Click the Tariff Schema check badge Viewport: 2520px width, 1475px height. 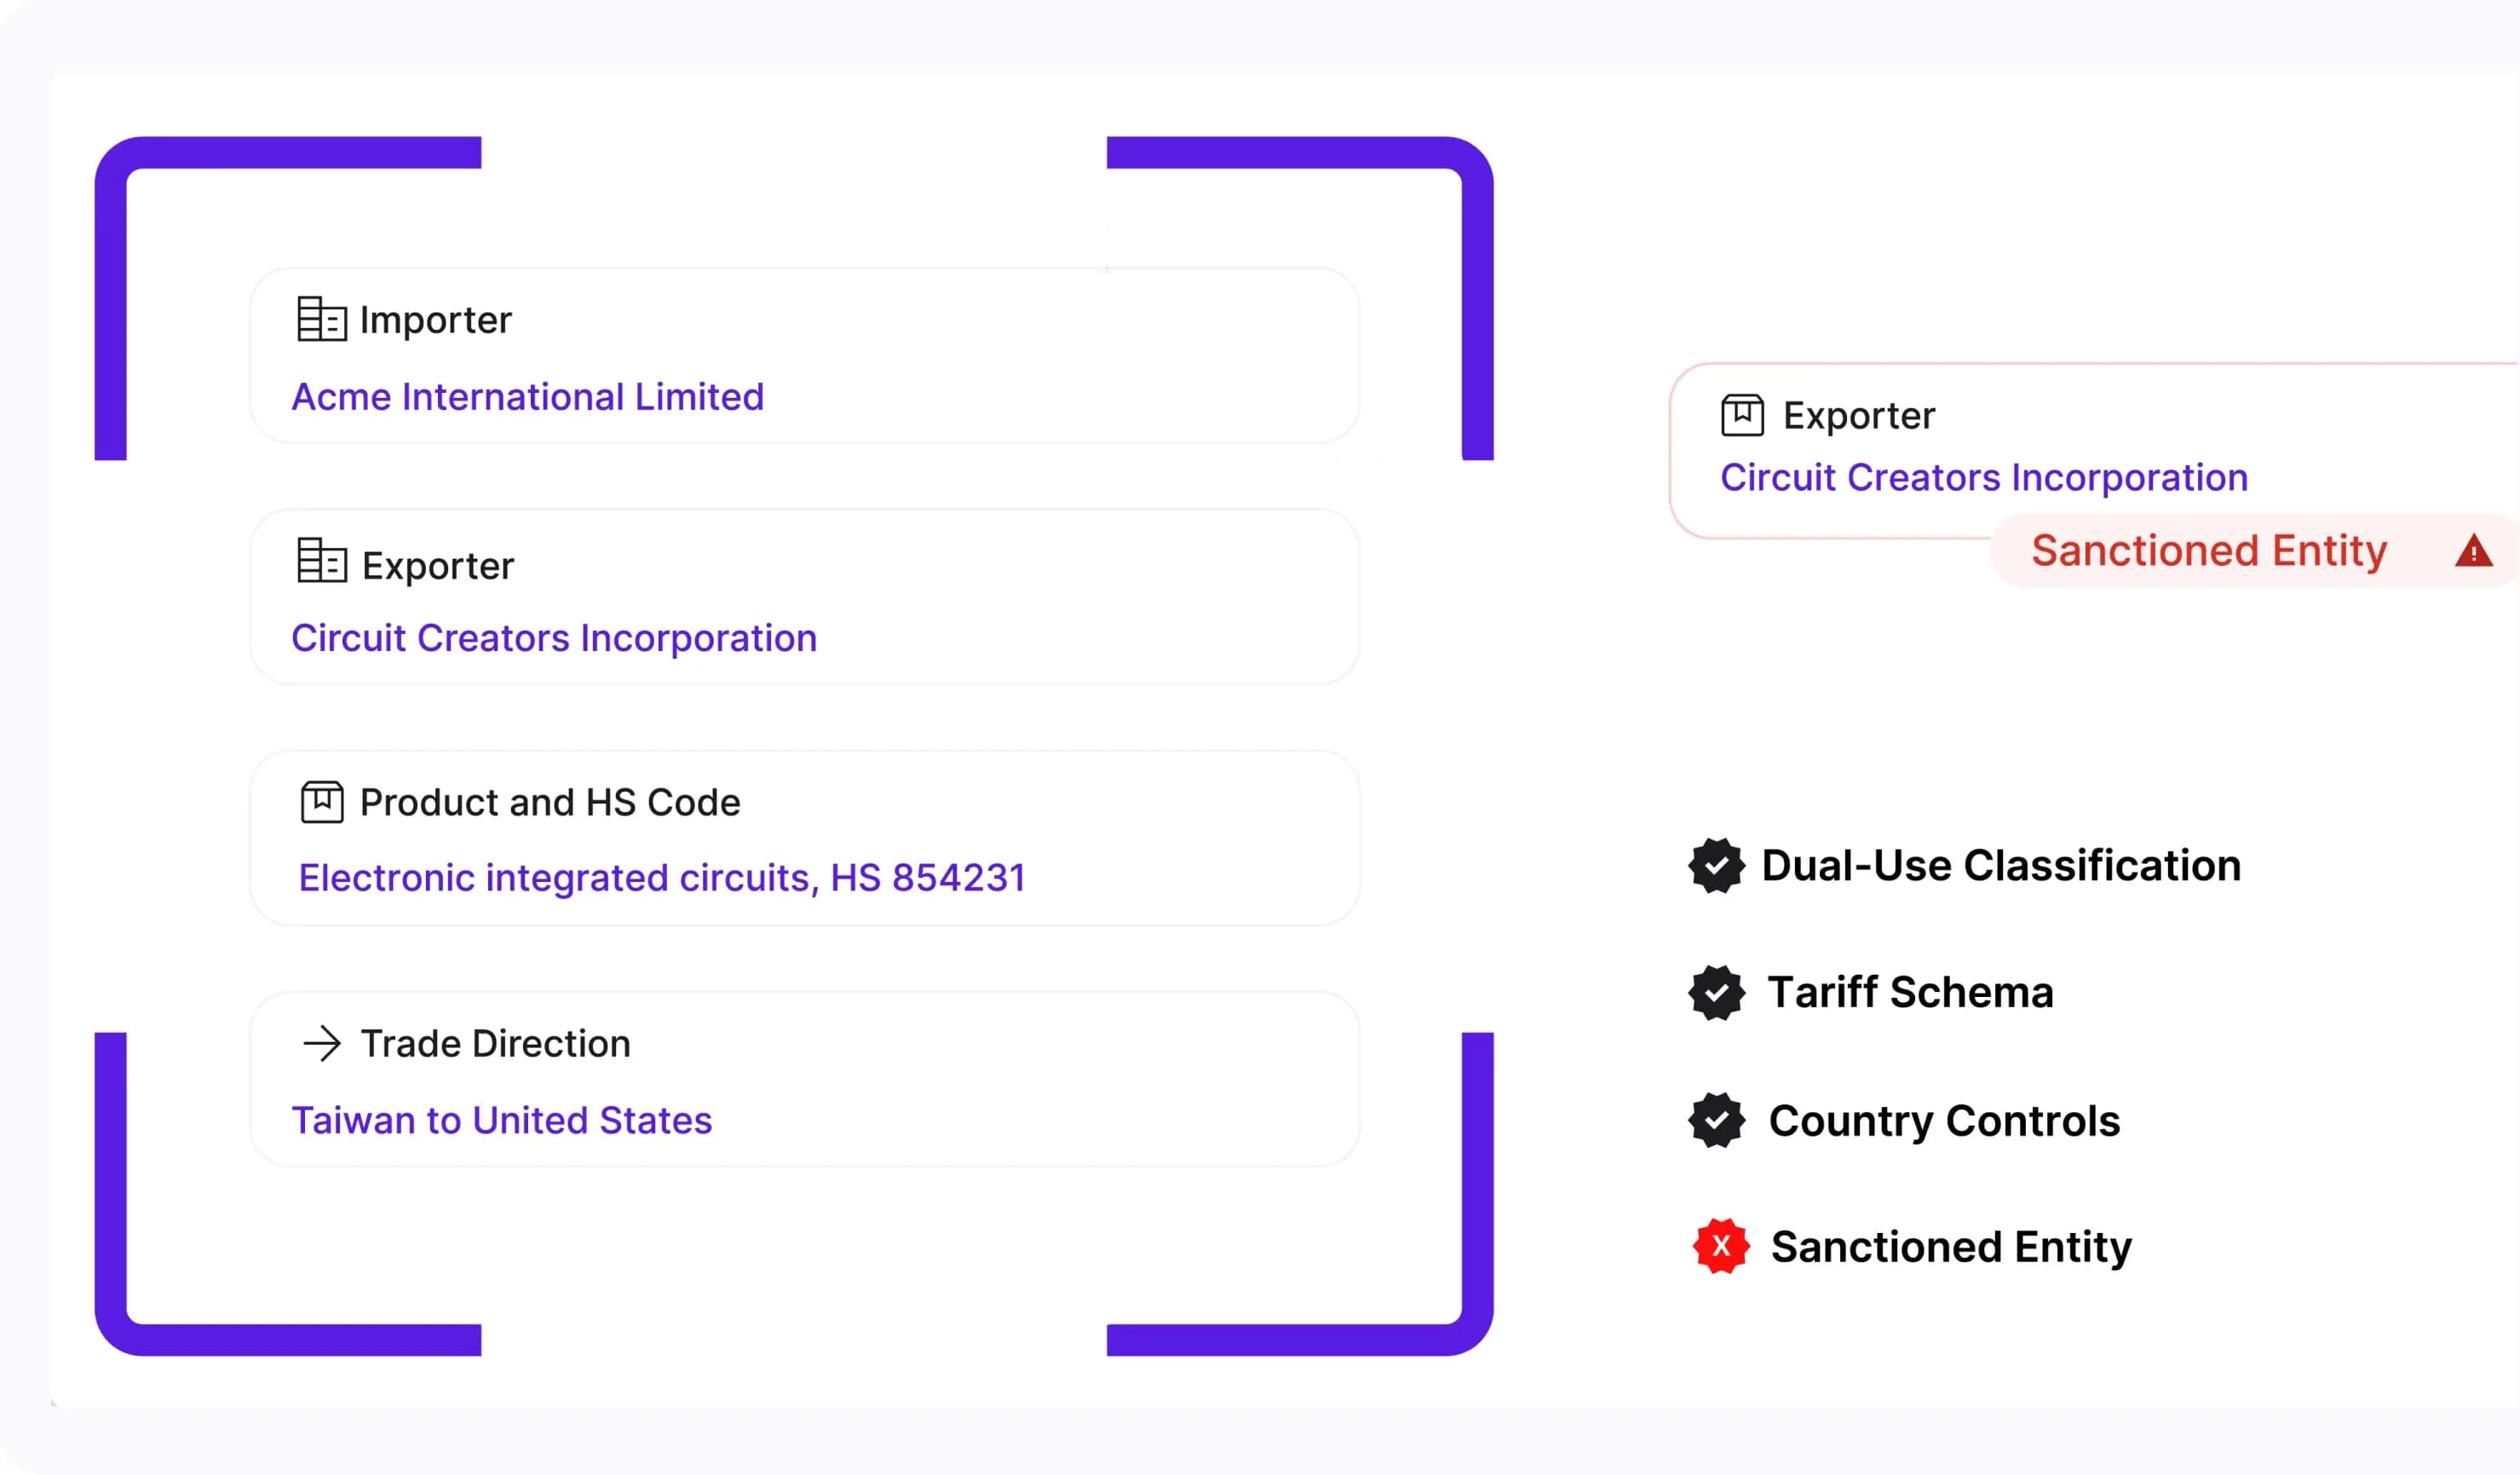(x=1716, y=993)
